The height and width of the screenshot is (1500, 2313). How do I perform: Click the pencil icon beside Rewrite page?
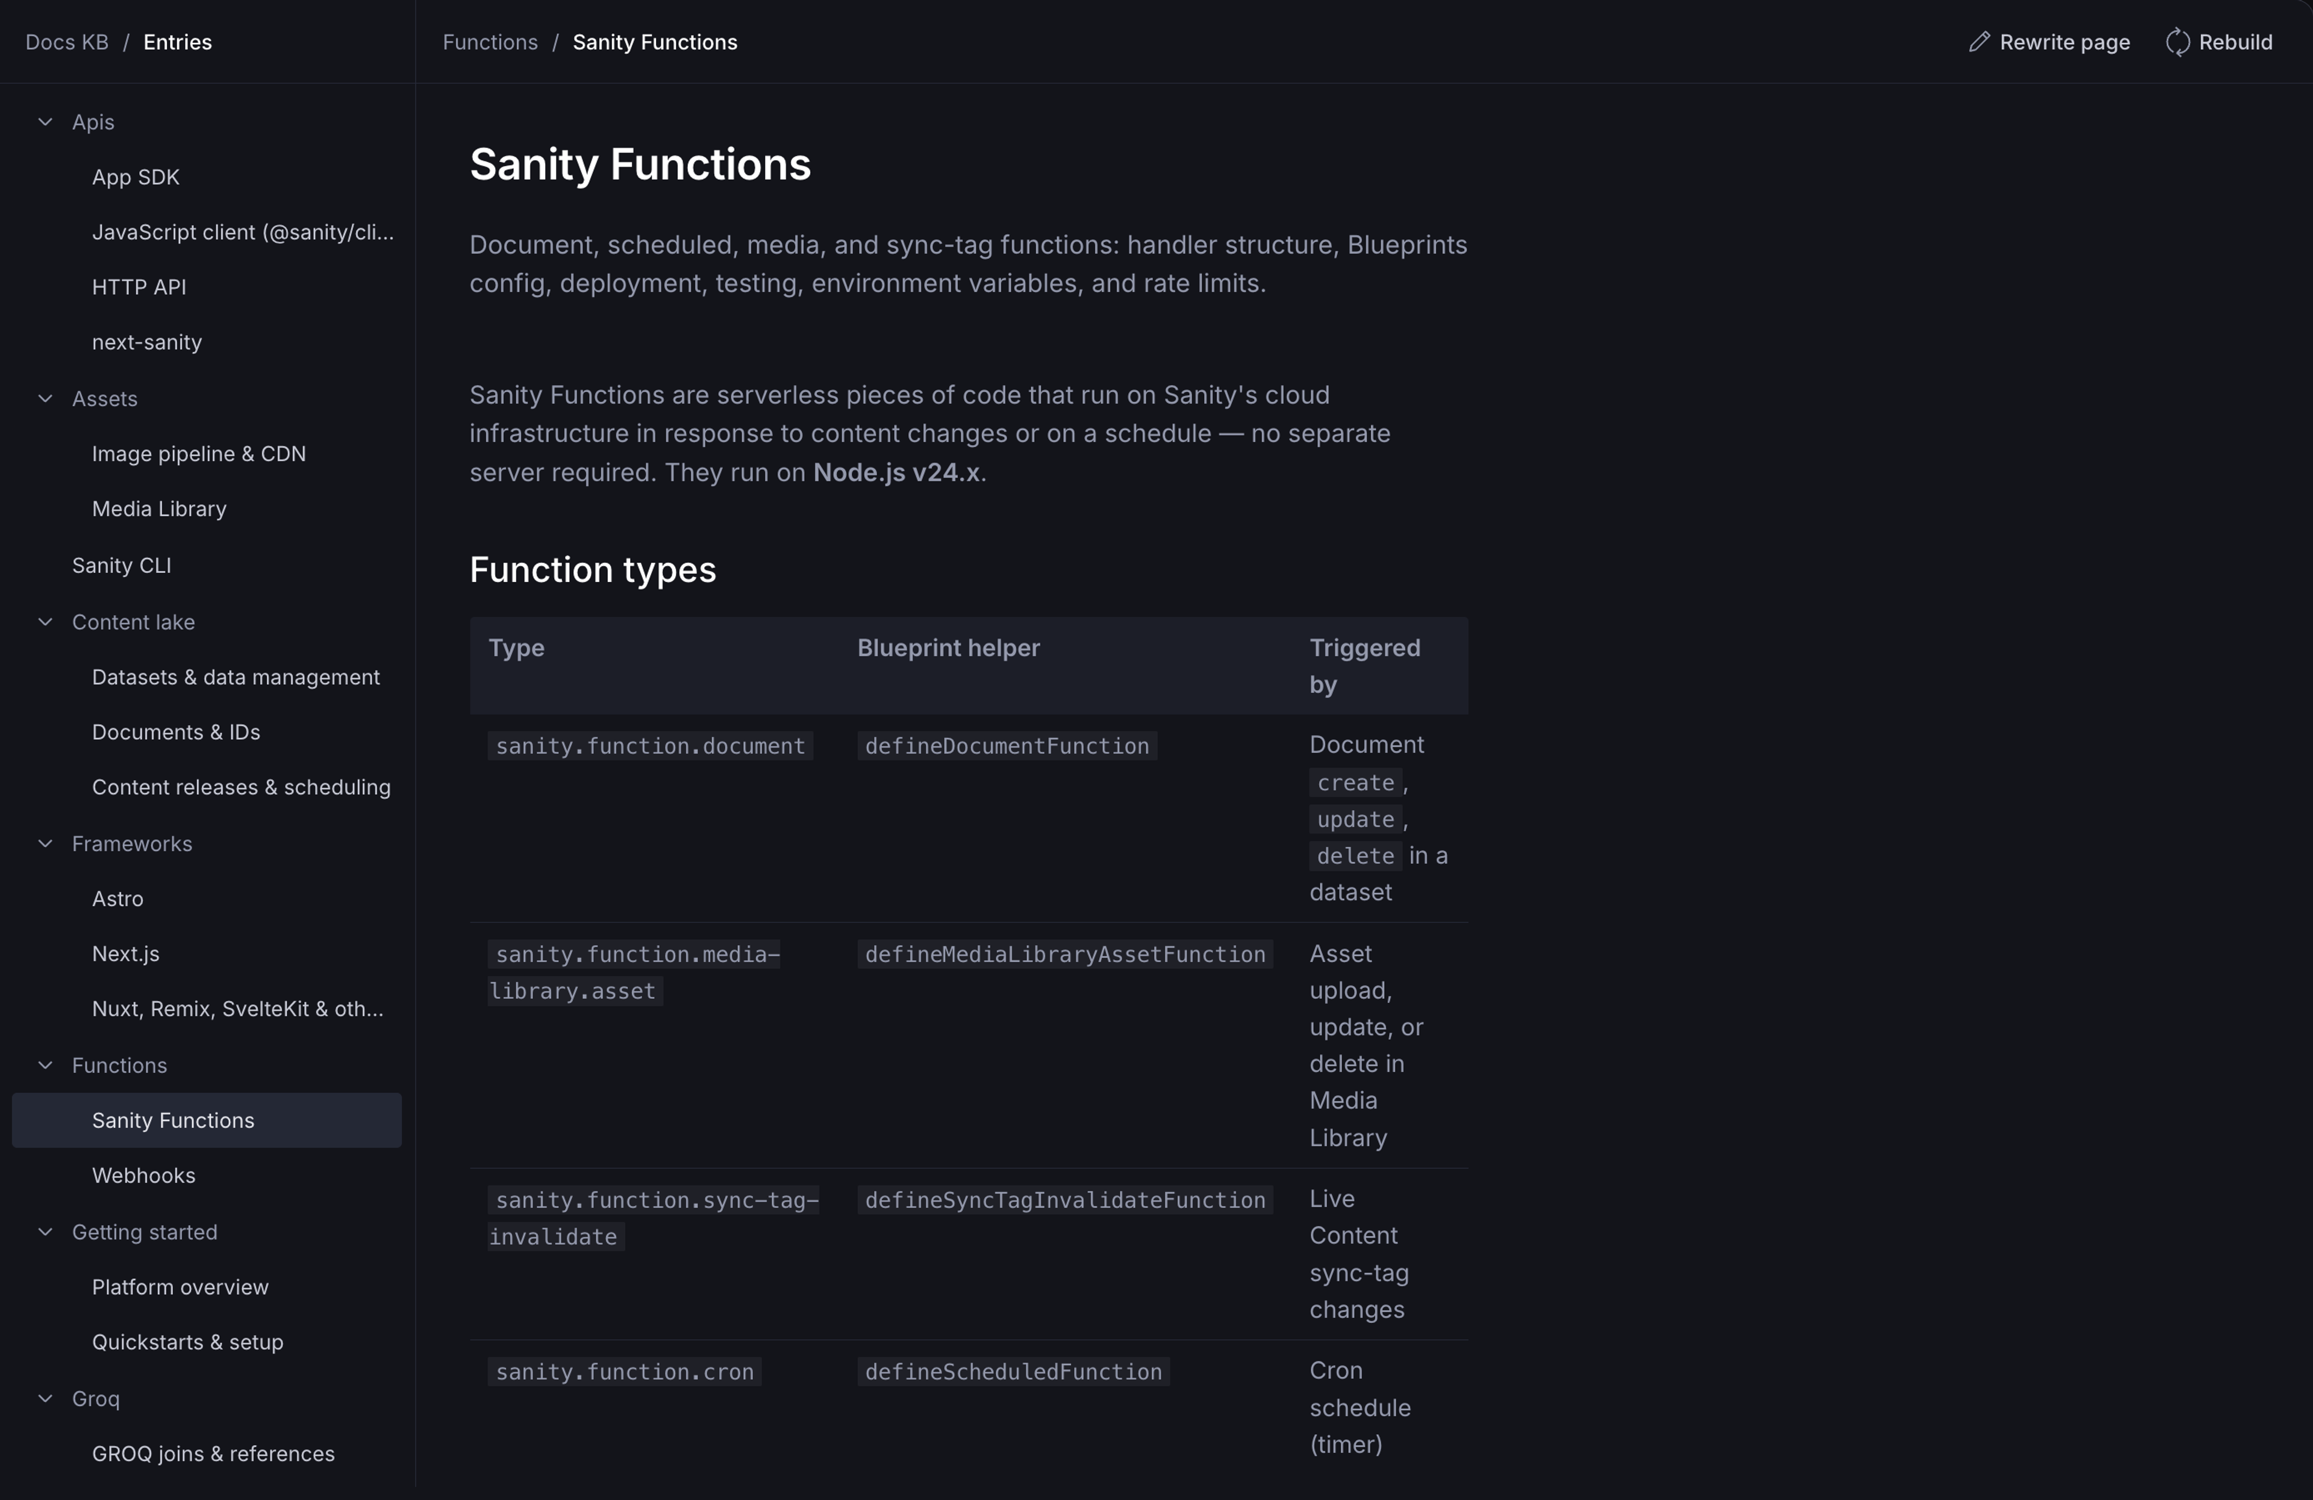pyautogui.click(x=1979, y=42)
